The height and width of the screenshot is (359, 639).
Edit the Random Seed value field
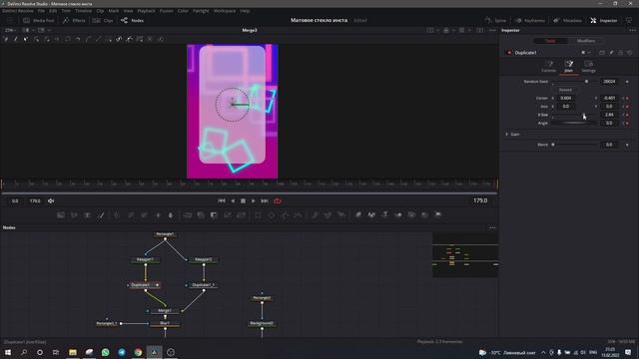(x=609, y=82)
